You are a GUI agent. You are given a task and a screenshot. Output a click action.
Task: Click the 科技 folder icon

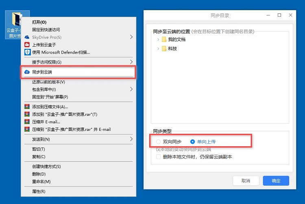tap(164, 49)
